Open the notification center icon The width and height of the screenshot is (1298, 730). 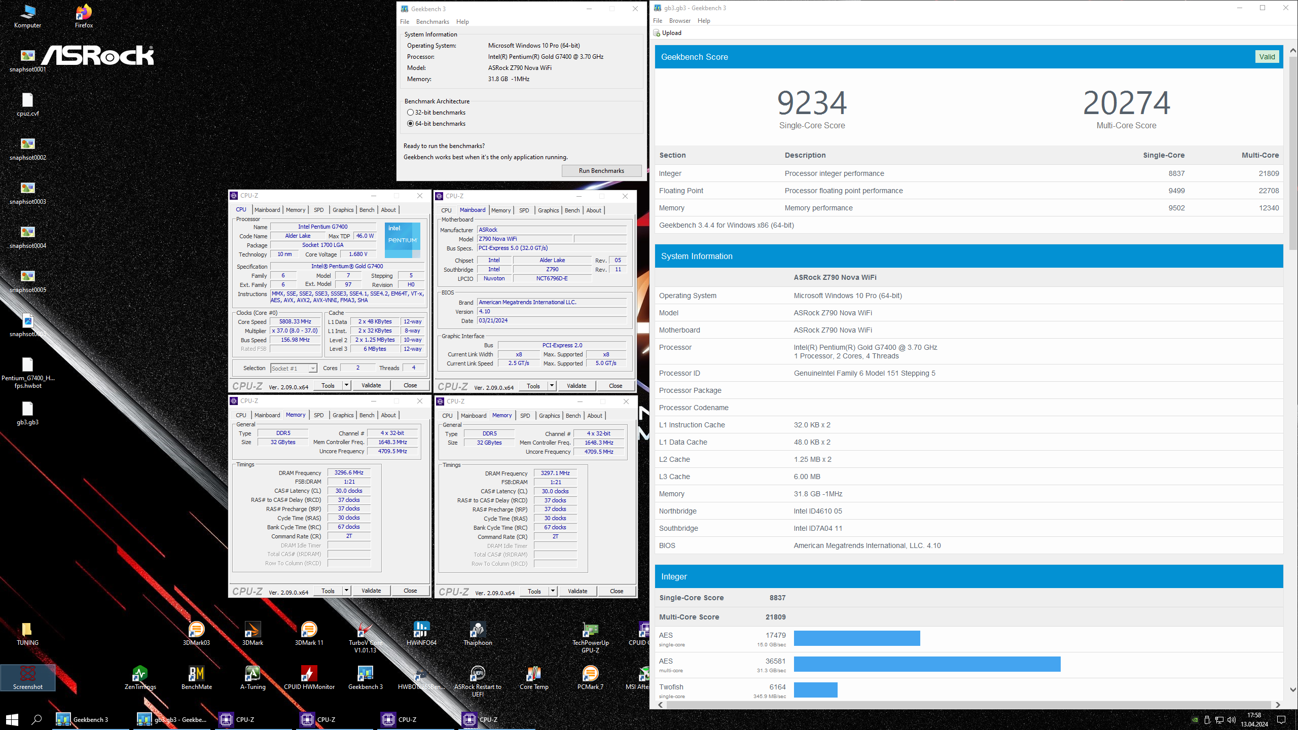[1281, 720]
